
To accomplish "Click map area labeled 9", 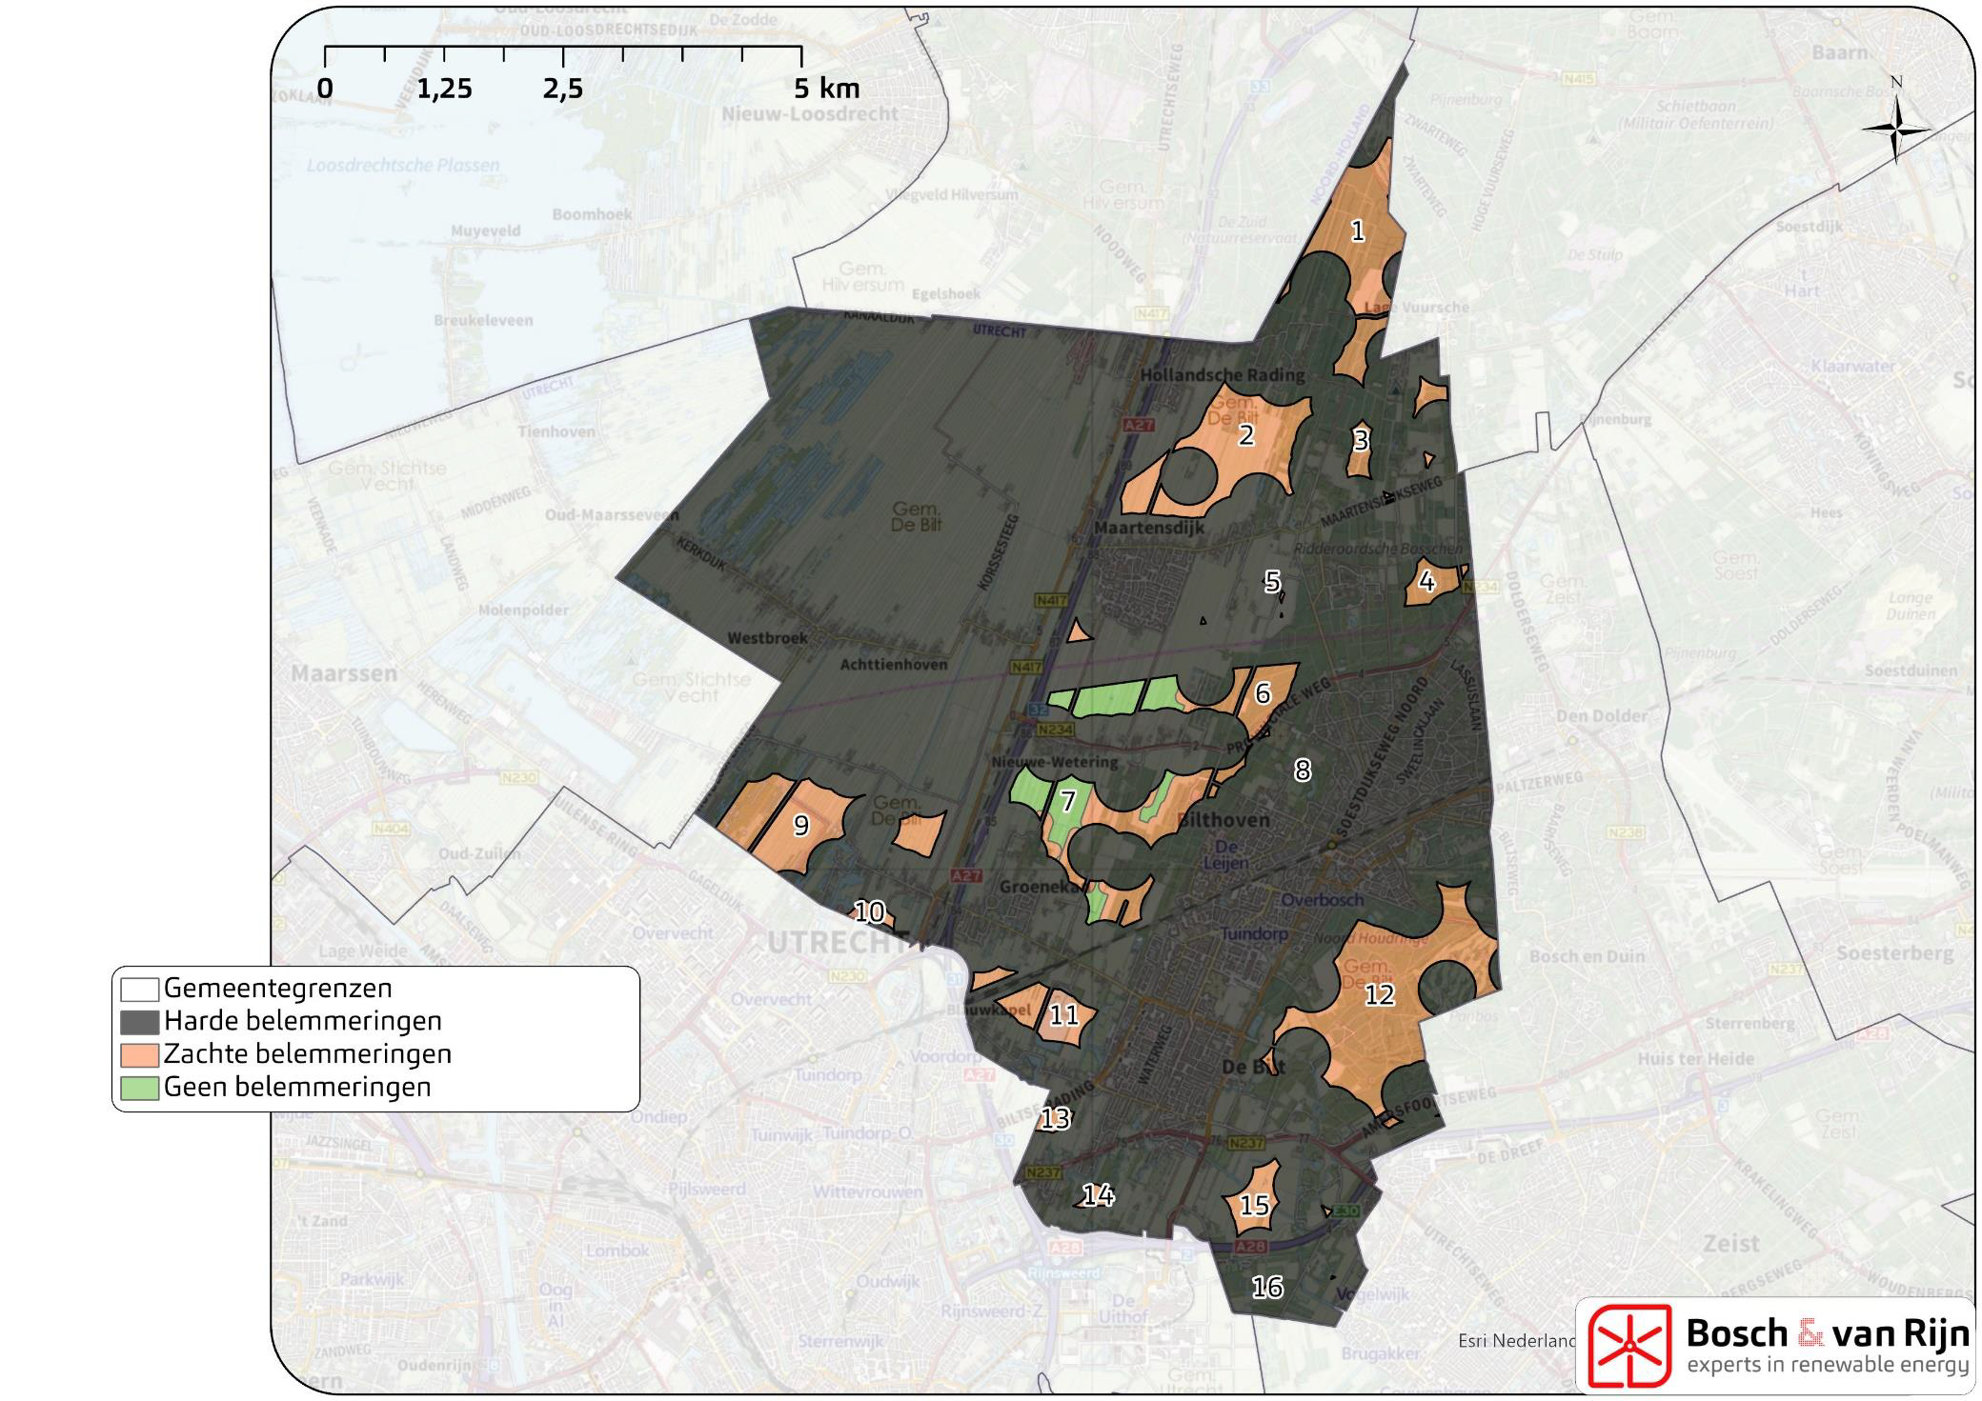I will (x=801, y=825).
